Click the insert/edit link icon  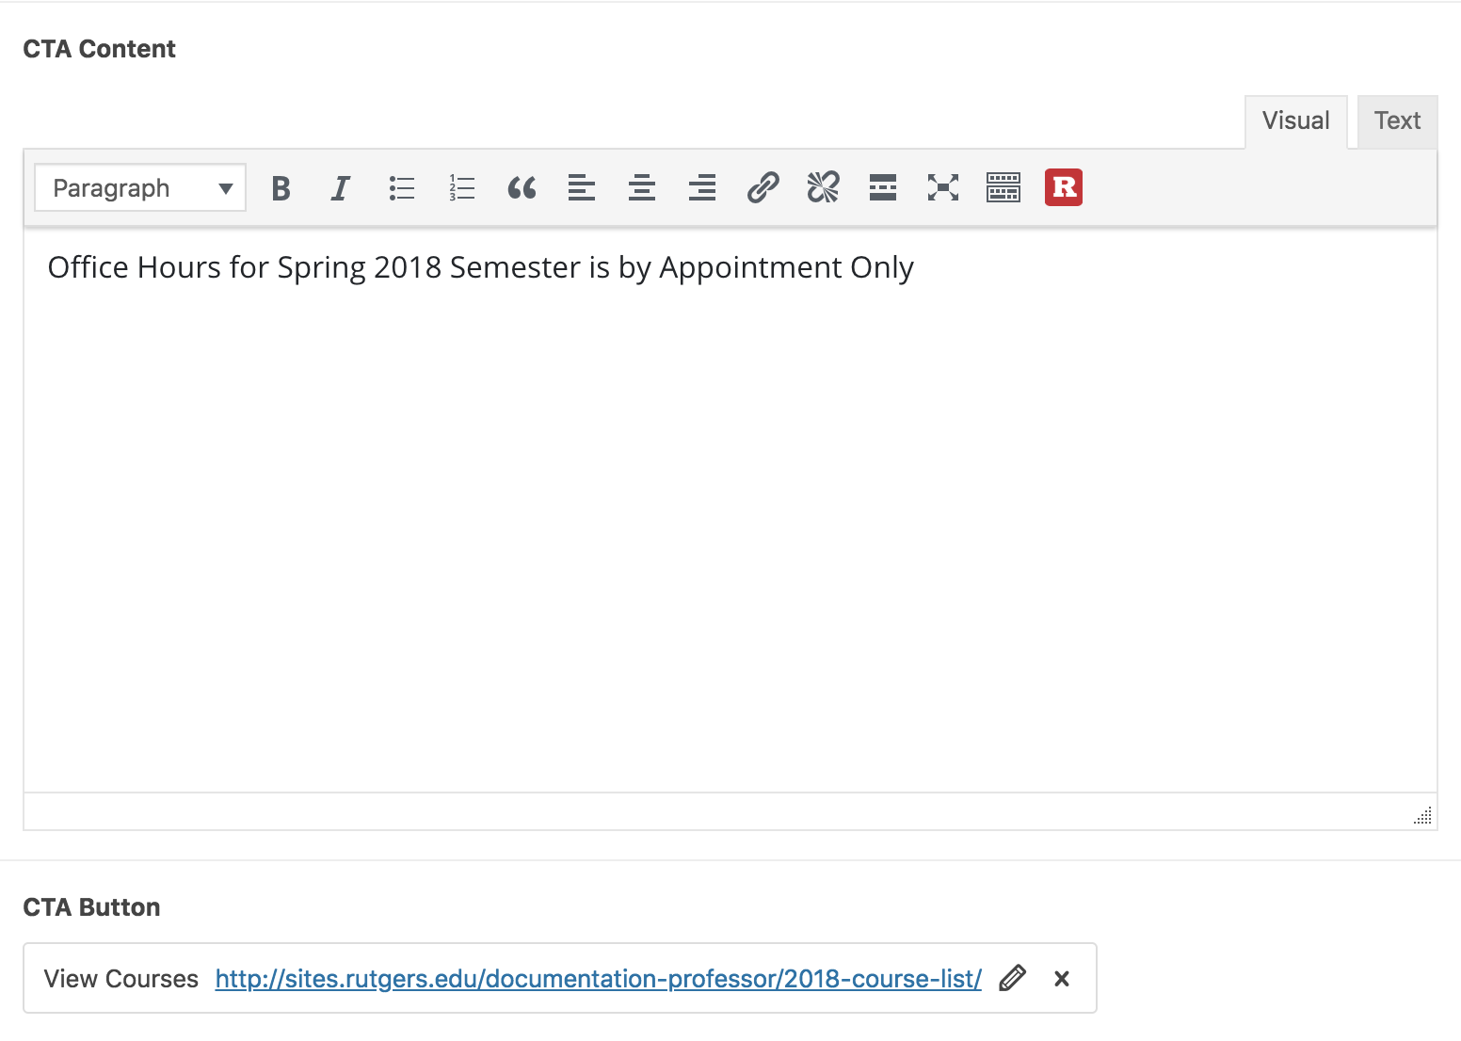click(x=763, y=188)
